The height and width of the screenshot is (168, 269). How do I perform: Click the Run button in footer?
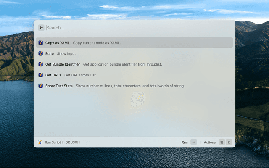185,142
